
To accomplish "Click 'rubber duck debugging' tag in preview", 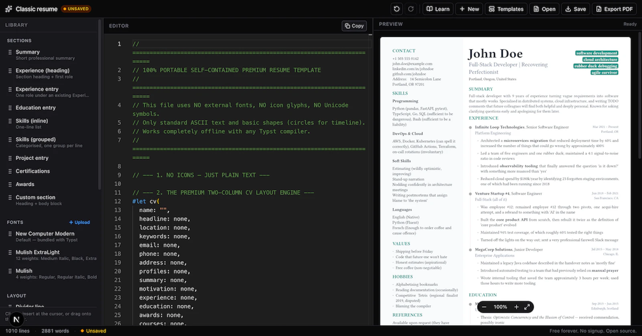I will click(x=596, y=66).
